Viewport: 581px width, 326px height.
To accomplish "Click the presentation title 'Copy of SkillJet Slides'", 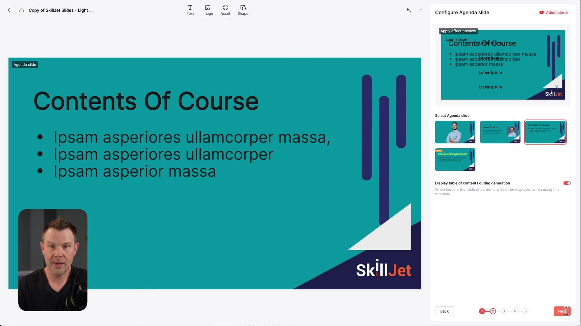I will (x=61, y=10).
